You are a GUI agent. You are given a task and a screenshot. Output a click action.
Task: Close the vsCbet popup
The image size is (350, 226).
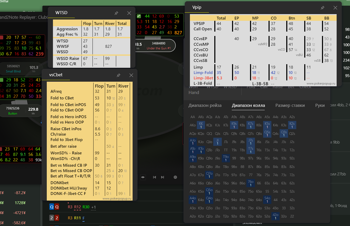131,75
